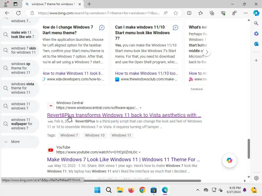
Task: Open xda-developers 'How to make Windows 11' link
Action: point(73,73)
